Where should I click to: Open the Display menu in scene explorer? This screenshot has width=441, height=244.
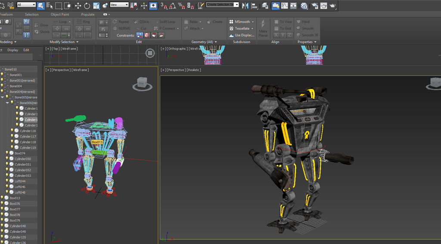[x=13, y=50]
